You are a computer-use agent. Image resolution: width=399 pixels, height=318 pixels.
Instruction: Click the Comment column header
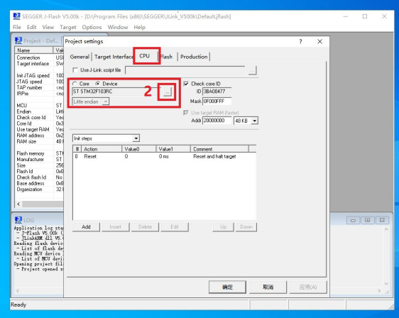(219, 149)
